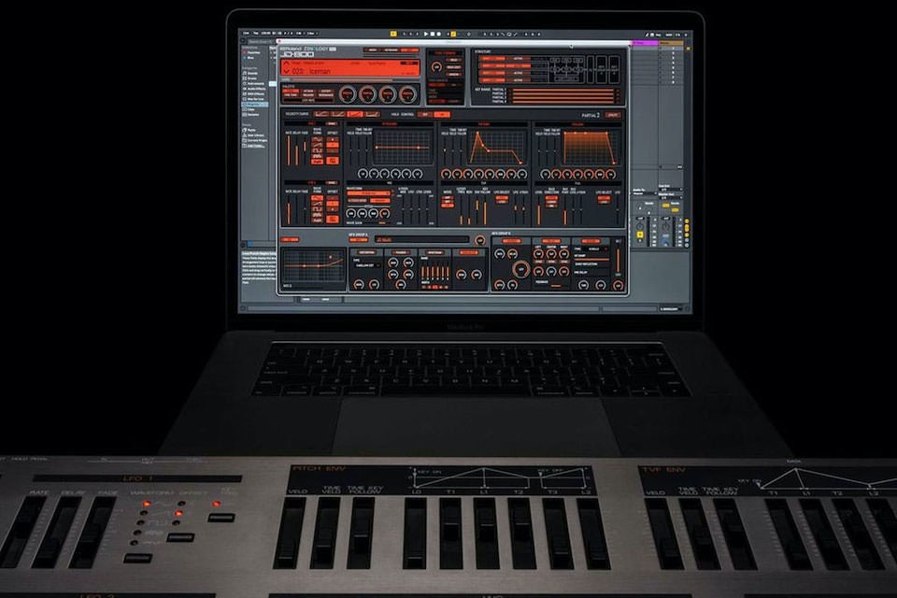
Task: Select previous patch with up arrow
Action: [287, 64]
